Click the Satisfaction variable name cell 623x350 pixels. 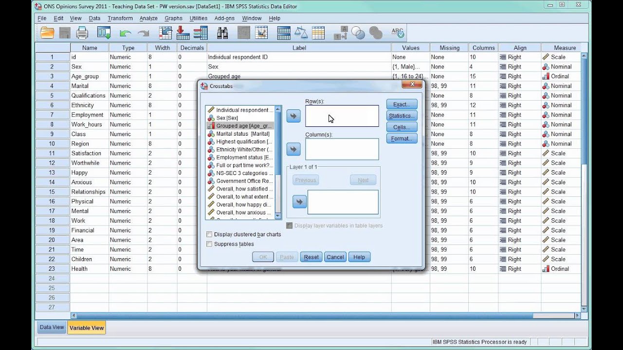tap(90, 153)
